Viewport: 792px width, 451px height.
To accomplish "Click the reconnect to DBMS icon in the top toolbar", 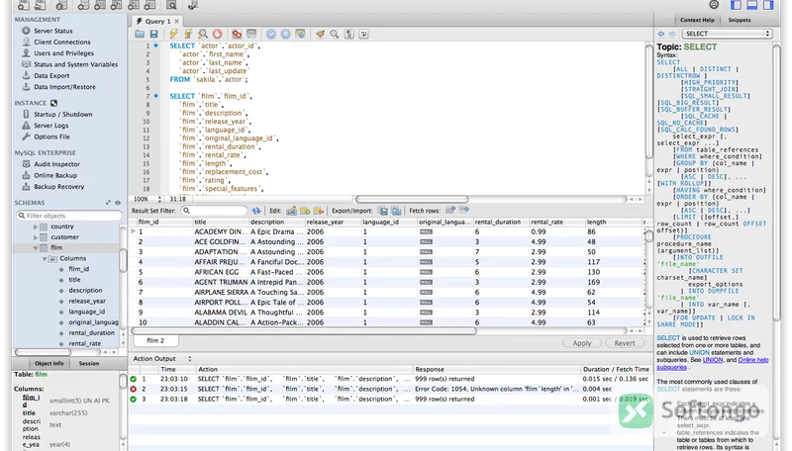I will (x=193, y=6).
